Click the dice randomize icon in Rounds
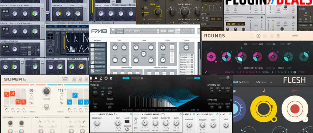Viewport: 313px width, 133px height. point(265,36)
